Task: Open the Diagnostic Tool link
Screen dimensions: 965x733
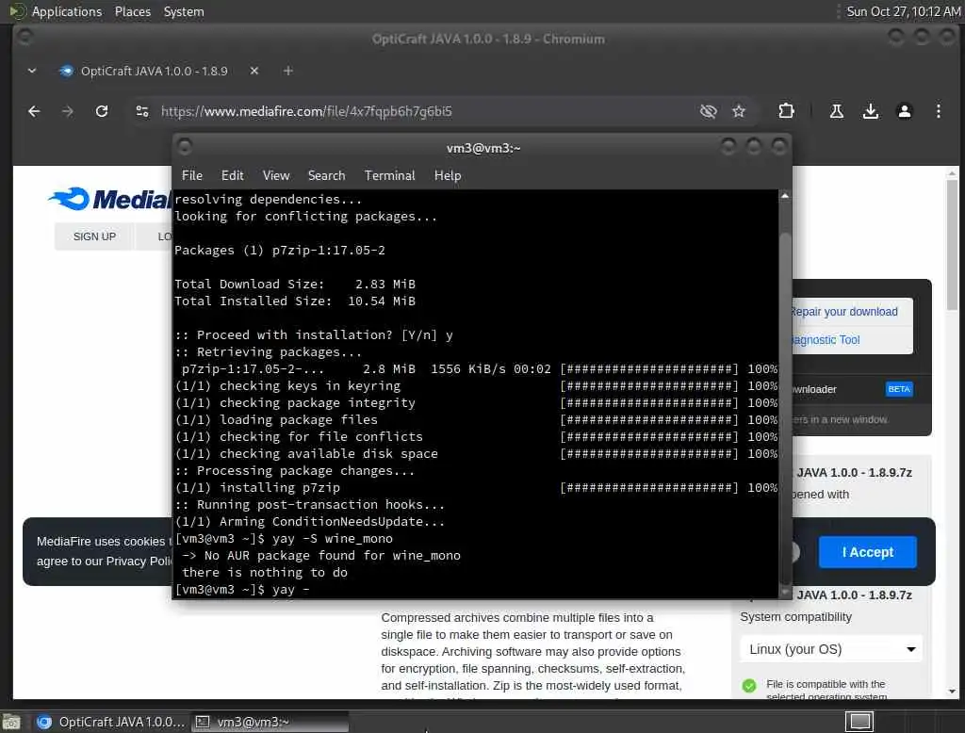Action: click(826, 340)
